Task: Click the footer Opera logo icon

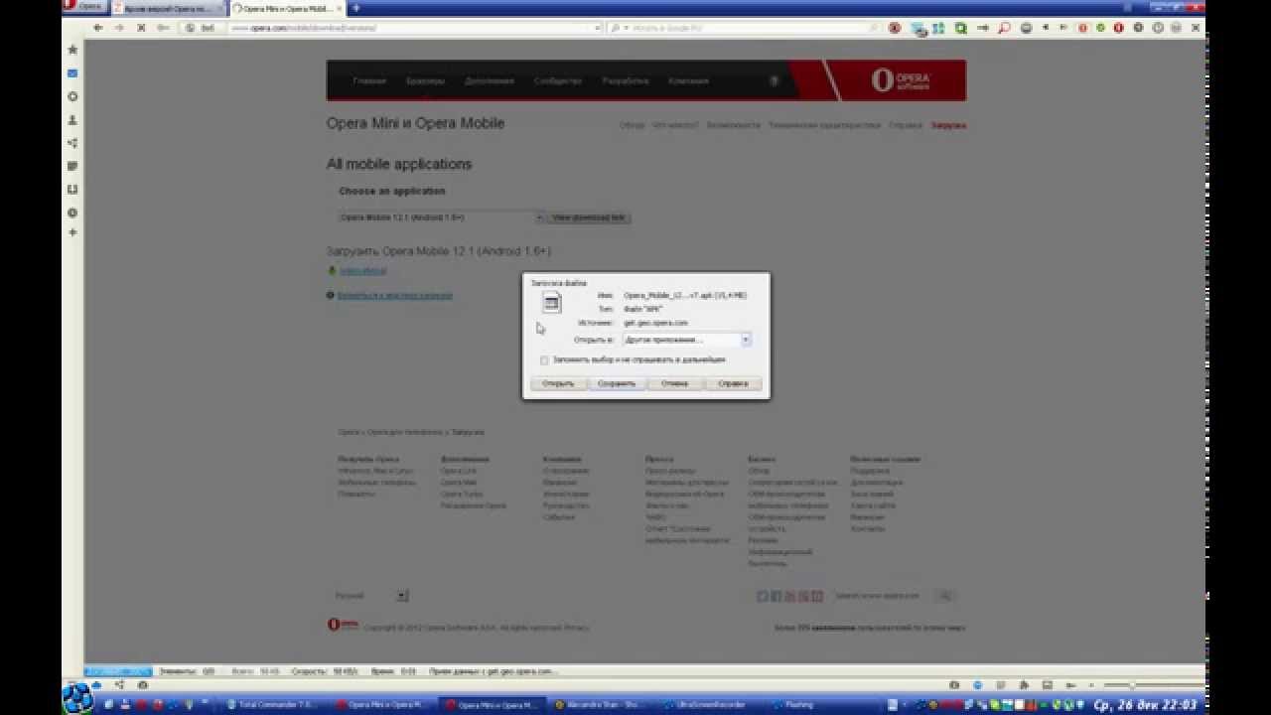Action: (343, 626)
